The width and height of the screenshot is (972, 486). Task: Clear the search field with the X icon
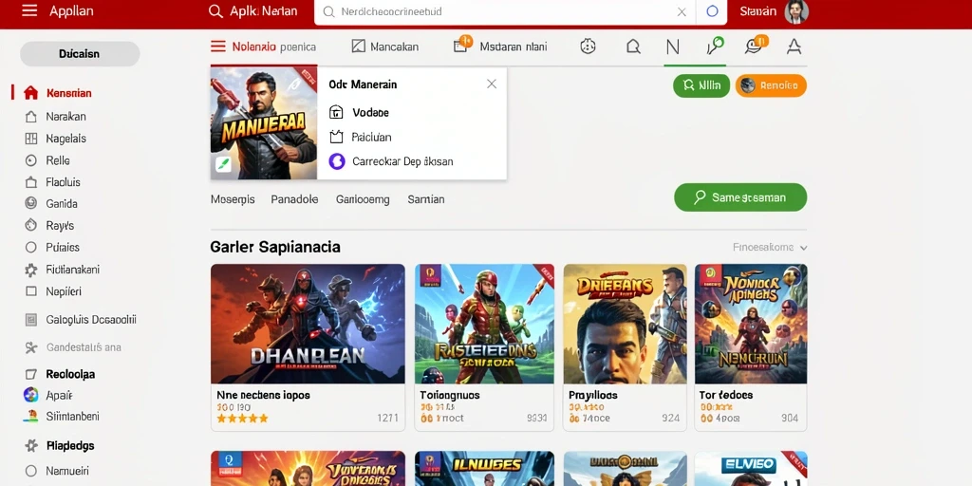click(x=682, y=11)
